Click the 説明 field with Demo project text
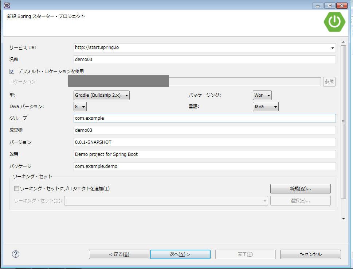 (x=204, y=154)
